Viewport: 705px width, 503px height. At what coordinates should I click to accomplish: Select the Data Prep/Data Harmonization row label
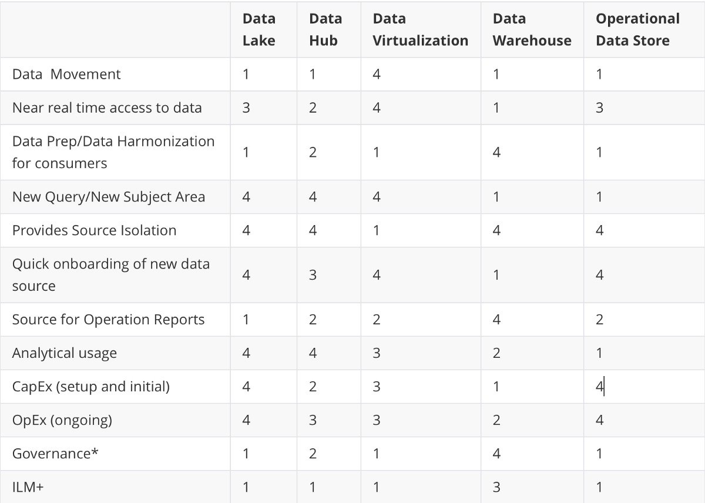click(x=113, y=152)
